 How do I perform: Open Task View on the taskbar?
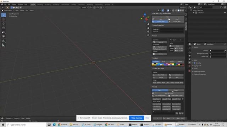49,125
